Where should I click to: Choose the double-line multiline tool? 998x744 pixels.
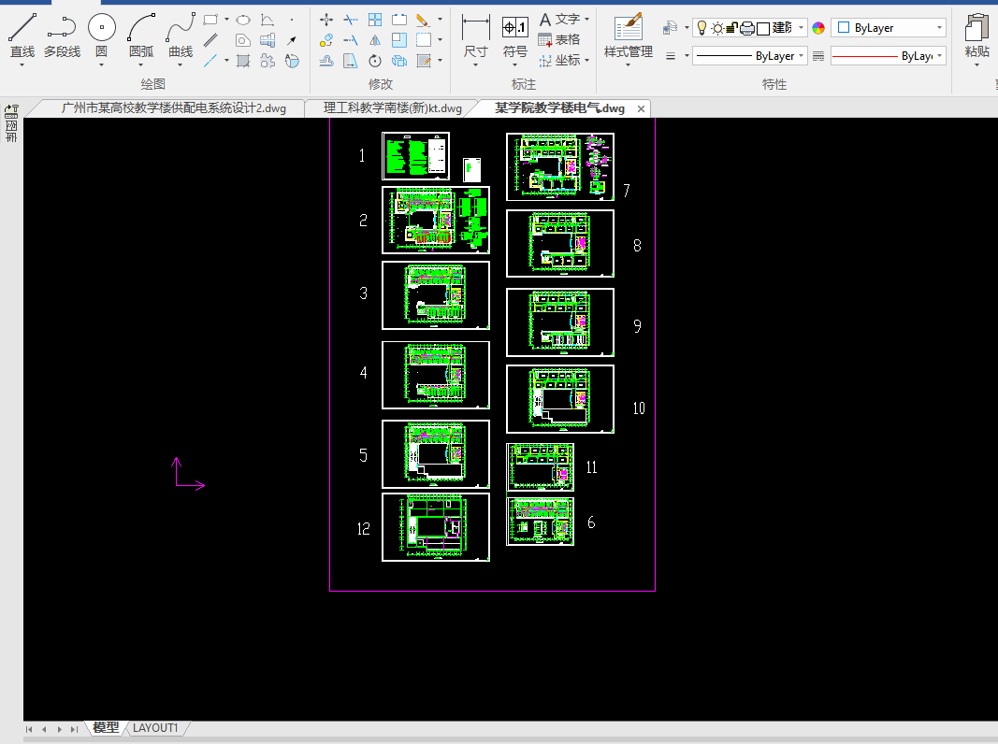(x=210, y=40)
